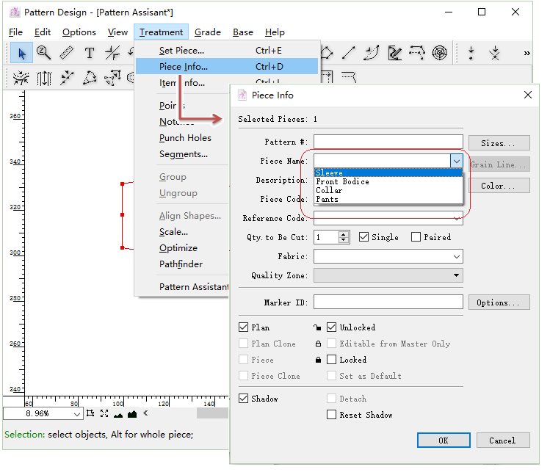Select the arrow selection tool

click(x=22, y=53)
